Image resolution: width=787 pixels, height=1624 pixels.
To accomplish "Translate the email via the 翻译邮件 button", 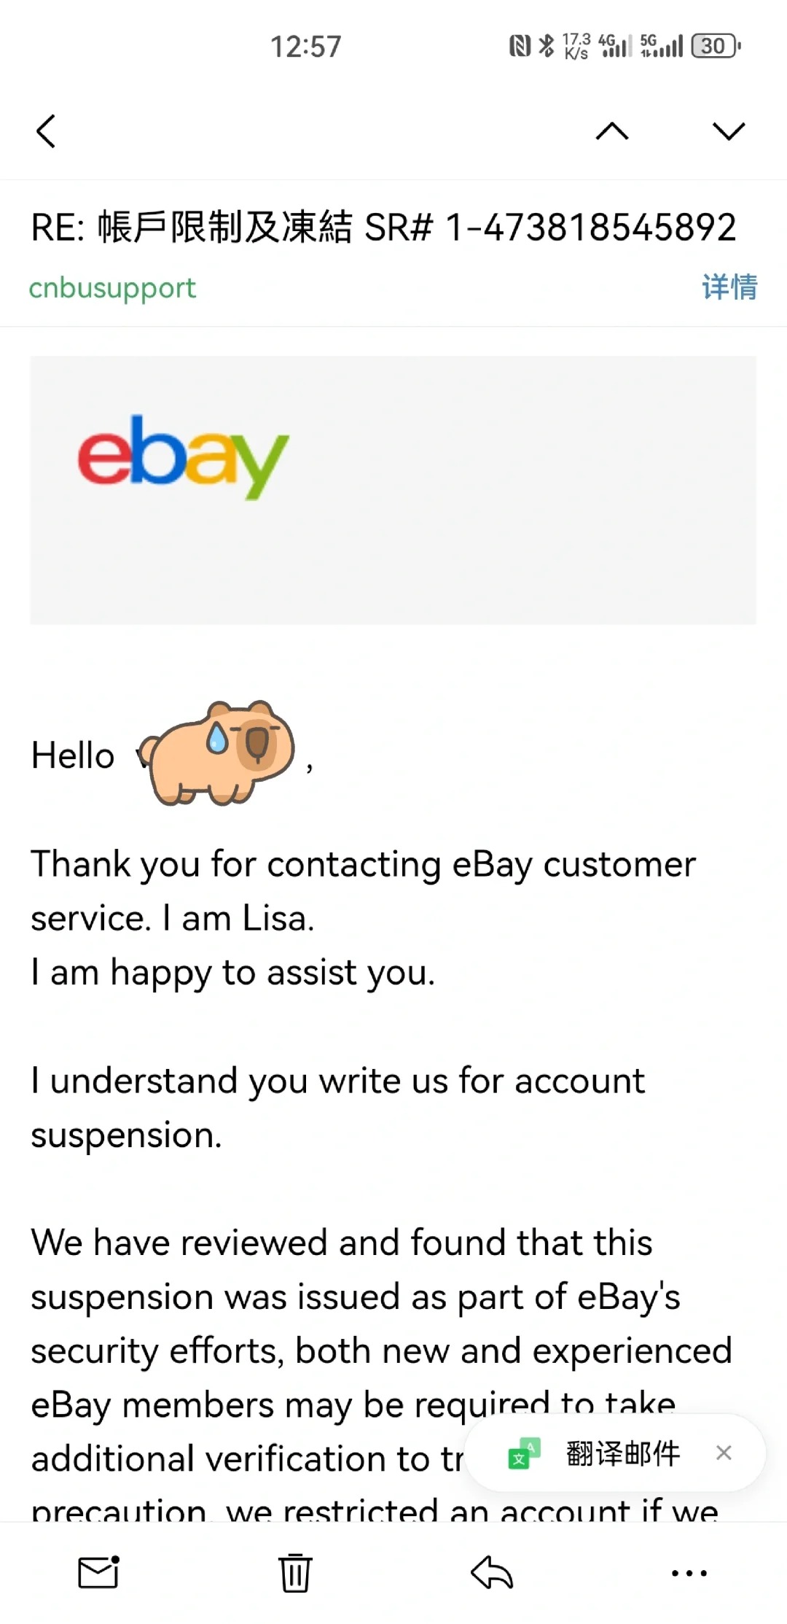I will pyautogui.click(x=625, y=1453).
